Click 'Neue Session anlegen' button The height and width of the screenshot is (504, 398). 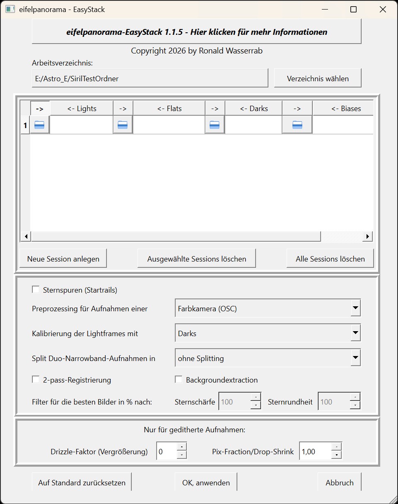(63, 259)
